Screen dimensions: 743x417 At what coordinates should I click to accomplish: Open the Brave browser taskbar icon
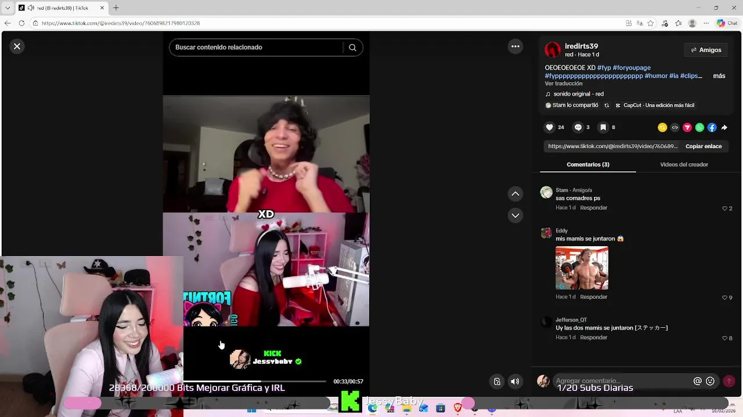coord(457,408)
